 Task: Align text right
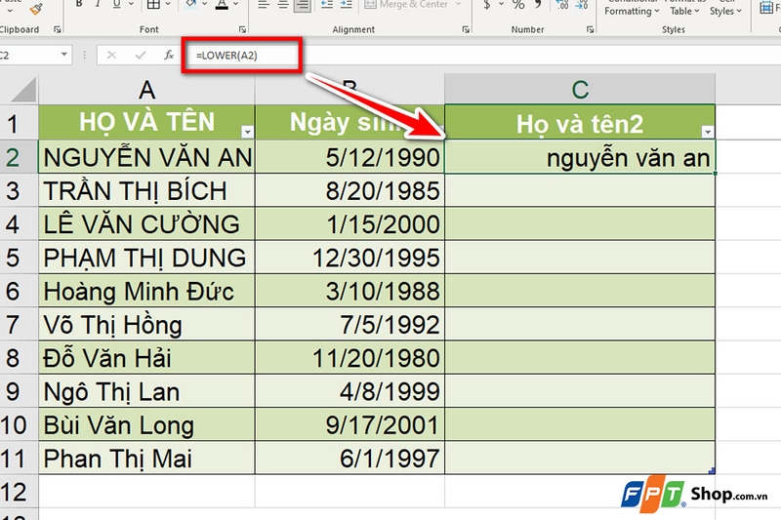(303, 5)
